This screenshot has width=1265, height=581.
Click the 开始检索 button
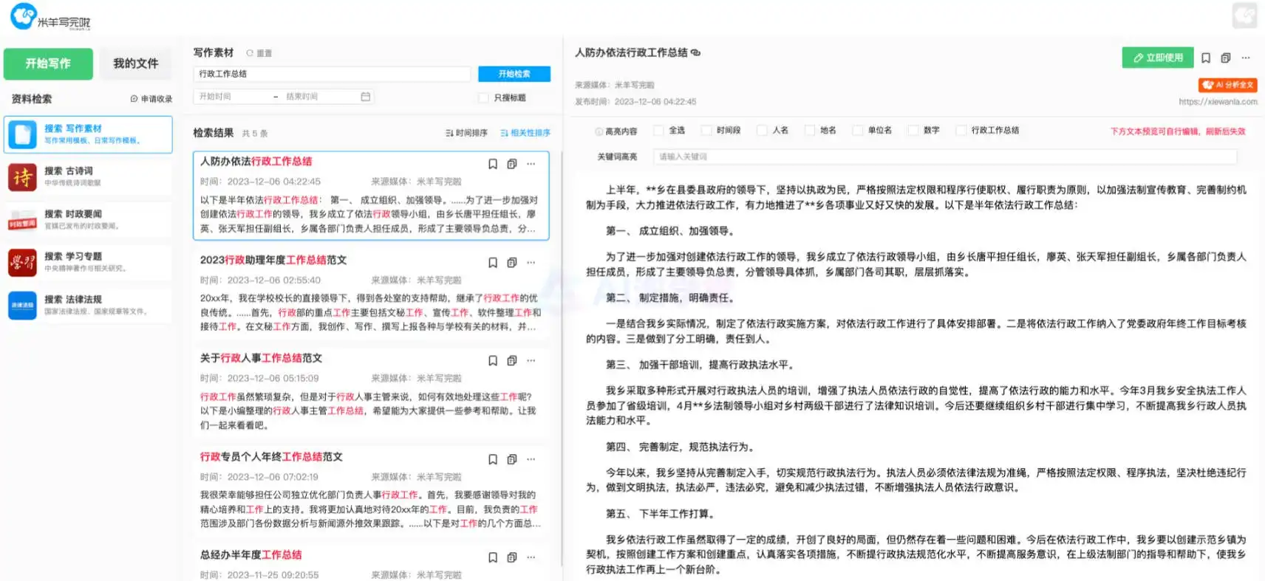(x=514, y=74)
